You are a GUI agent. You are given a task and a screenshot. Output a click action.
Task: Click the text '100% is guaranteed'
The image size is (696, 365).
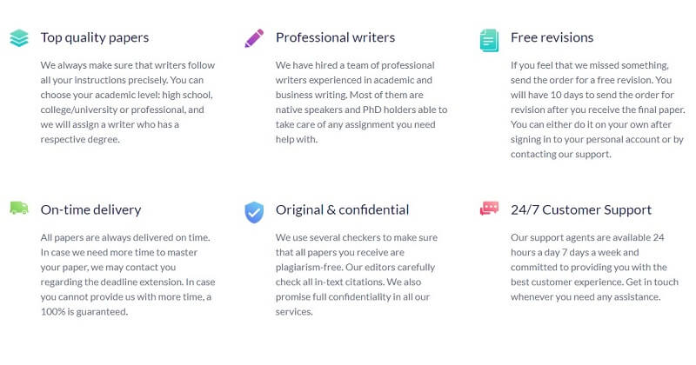(84, 312)
